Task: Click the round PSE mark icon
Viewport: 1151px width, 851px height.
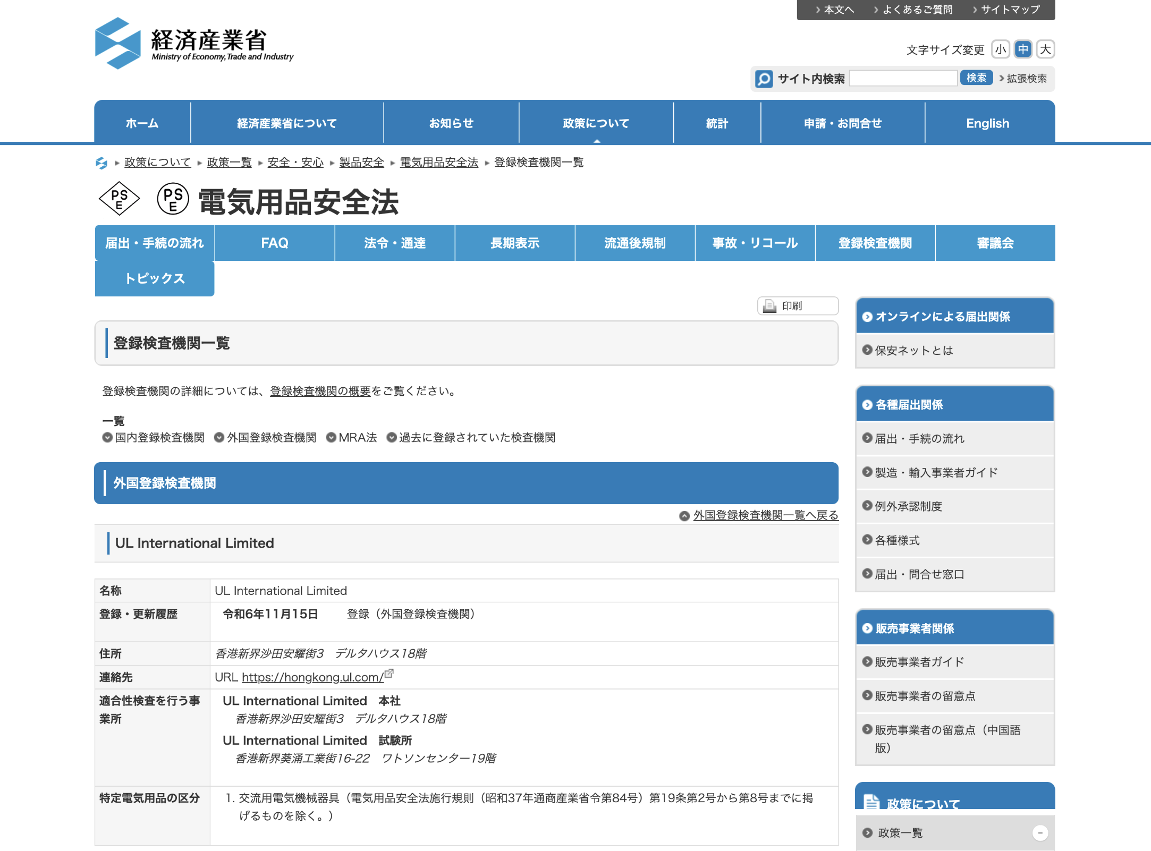Action: click(x=173, y=199)
